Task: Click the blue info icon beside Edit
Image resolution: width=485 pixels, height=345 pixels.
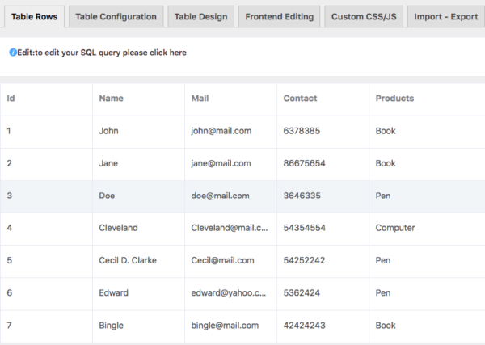Action: [13, 53]
